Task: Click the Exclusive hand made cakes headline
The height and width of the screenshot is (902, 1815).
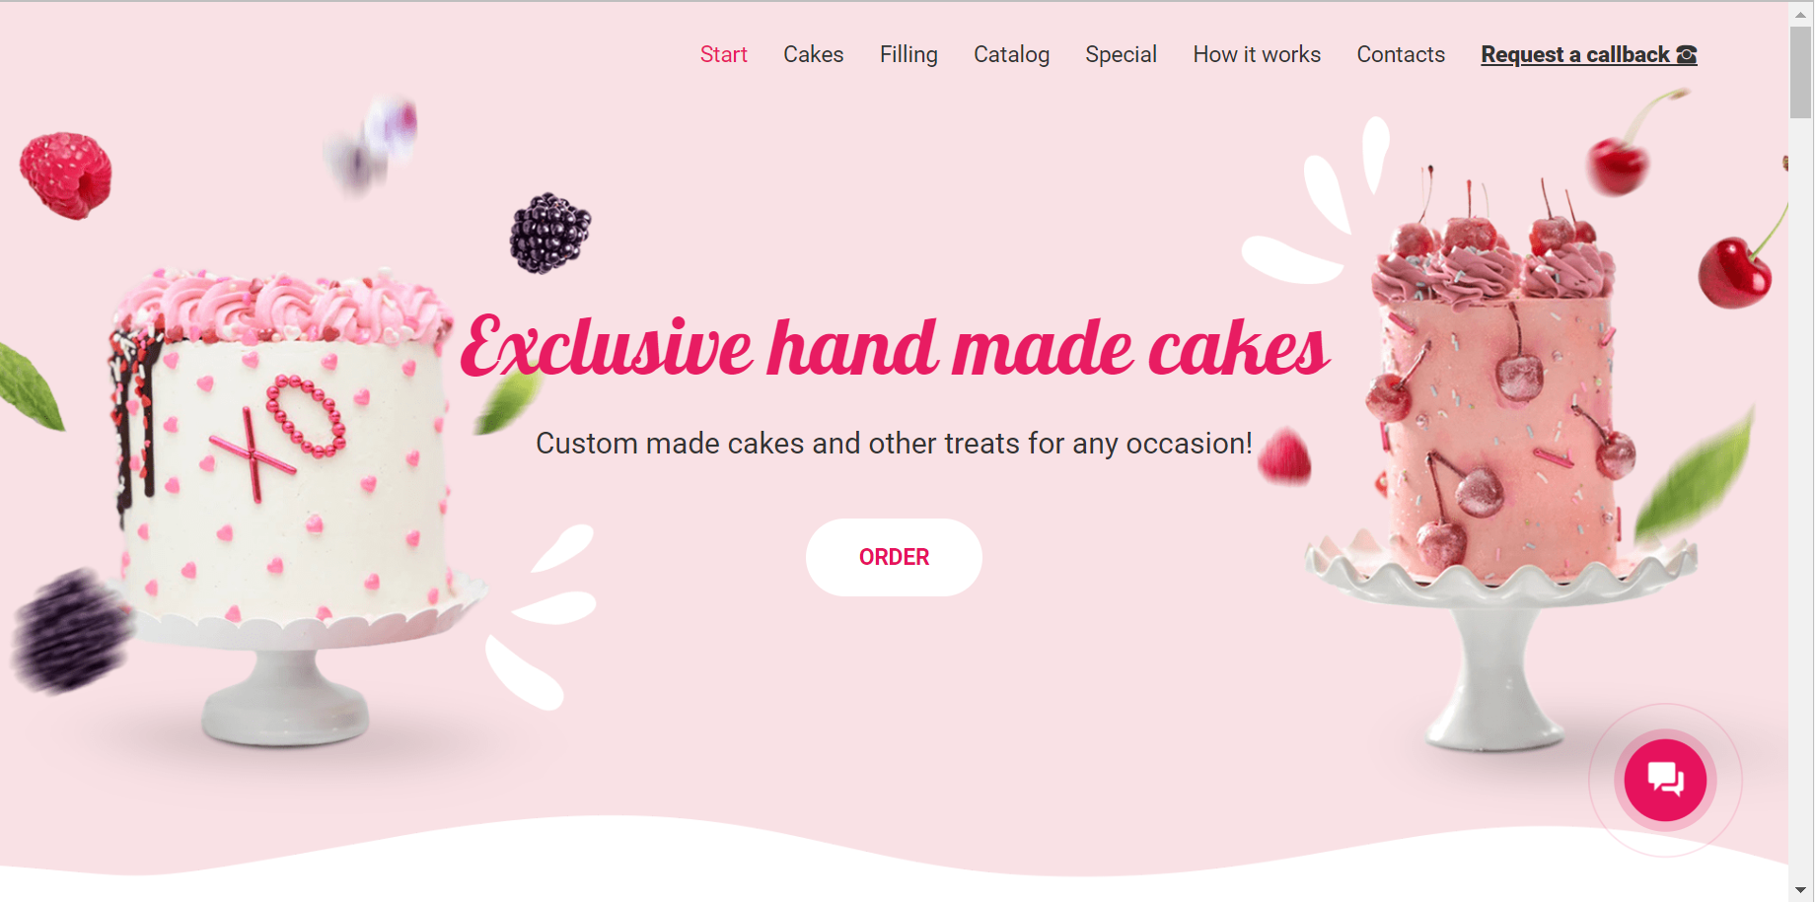Action: tap(895, 347)
